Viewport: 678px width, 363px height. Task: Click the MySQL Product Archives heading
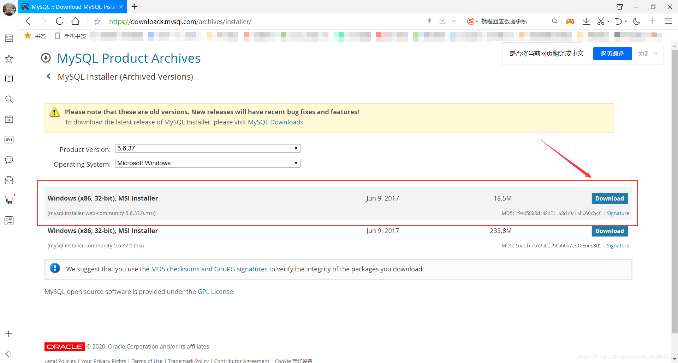coord(129,58)
